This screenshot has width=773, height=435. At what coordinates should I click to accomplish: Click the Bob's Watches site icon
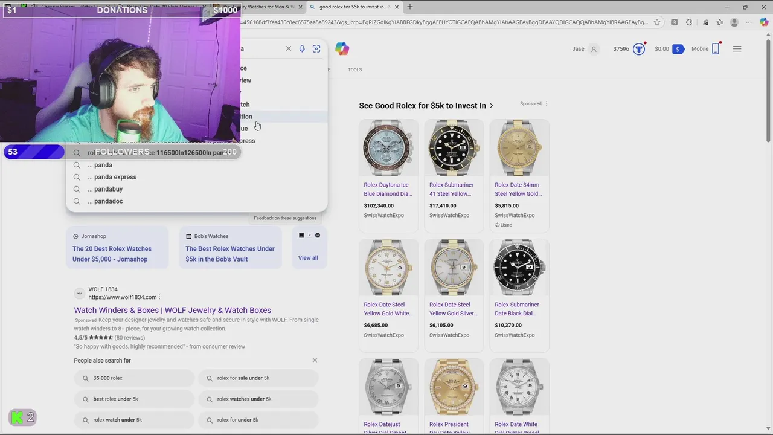(x=188, y=236)
